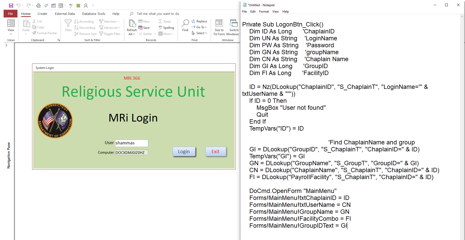Viewport: 465px width, 240px height.
Task: Switch to the Create ribbon tab
Action: pos(42,14)
